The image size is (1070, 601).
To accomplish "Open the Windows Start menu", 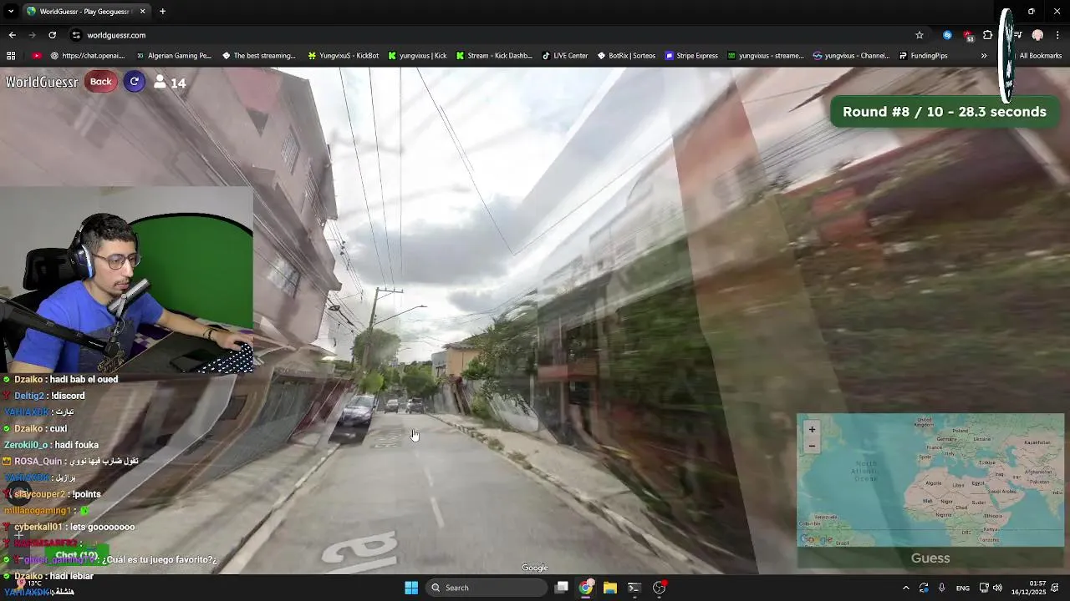I will click(411, 588).
